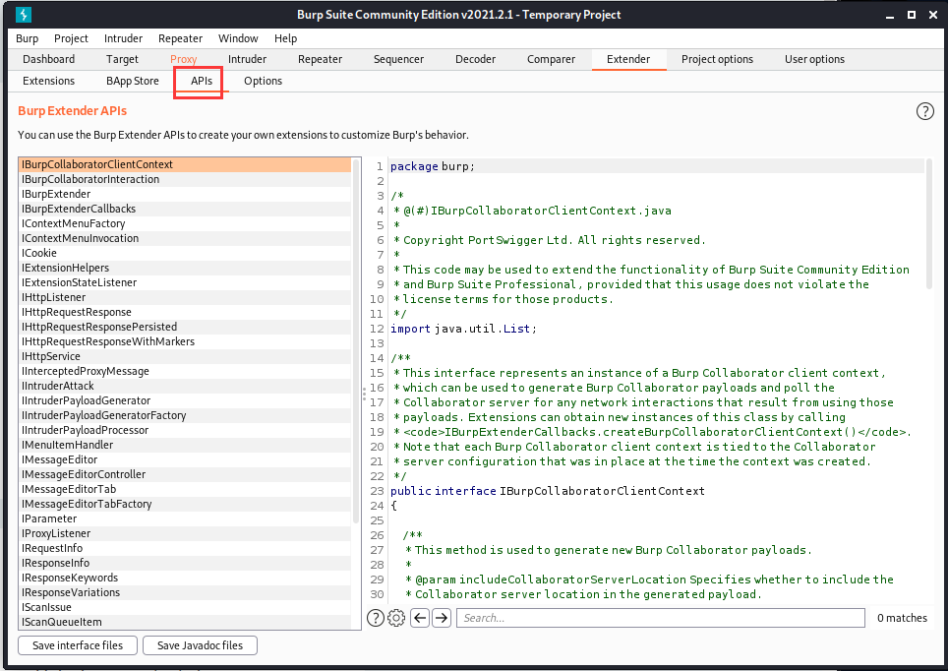Select IParameter in the list
This screenshot has width=948, height=671.
[185, 519]
